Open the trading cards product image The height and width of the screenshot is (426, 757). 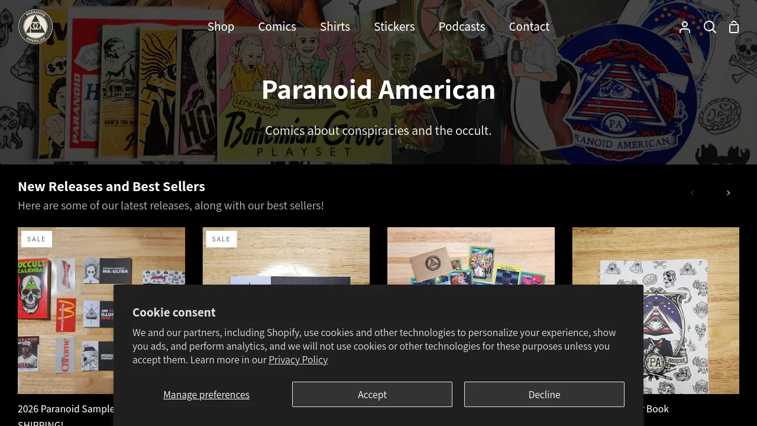[x=471, y=256]
